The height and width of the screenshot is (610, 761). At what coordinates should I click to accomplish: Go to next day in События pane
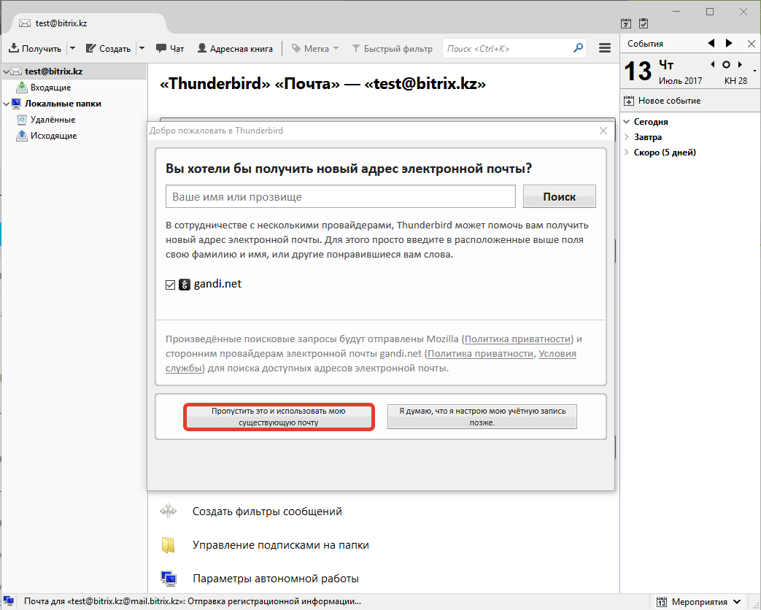729,43
